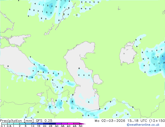This screenshot has height=127, width=165.
Task: Click the 0.1–0.5 mm palest legend swatch
Action: pos(4,124)
